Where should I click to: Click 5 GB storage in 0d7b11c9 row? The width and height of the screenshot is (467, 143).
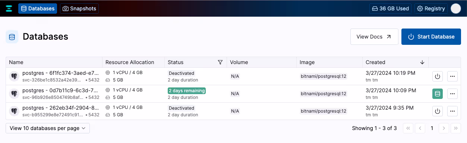tap(118, 97)
